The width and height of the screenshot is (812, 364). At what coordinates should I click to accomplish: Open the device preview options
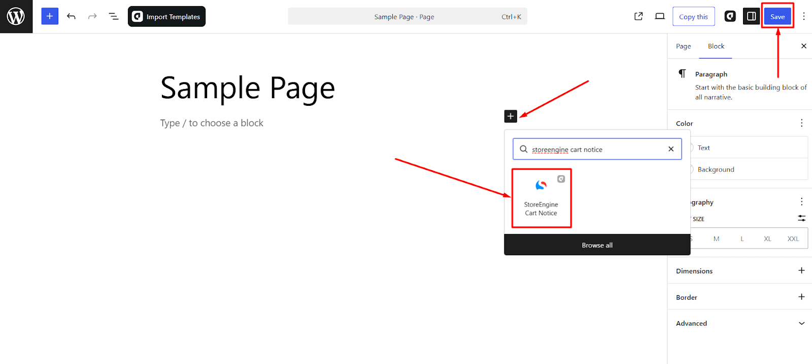pos(660,16)
